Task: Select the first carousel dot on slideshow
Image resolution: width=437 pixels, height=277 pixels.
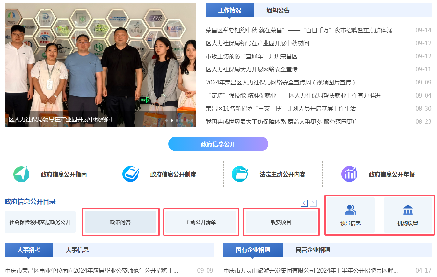Action: (166, 120)
